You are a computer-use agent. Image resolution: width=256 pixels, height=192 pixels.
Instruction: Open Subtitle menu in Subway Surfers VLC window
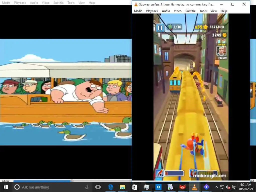[190, 11]
